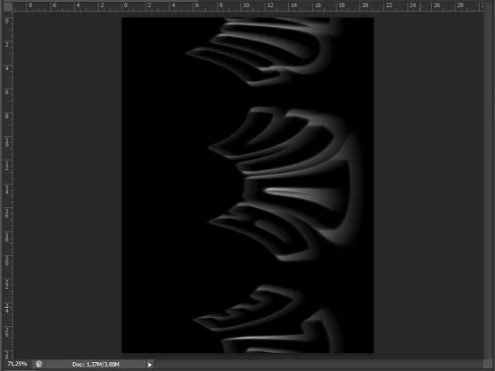Open the Doc: 1,37M/3,00M info readout
495x371 pixels.
click(95, 365)
